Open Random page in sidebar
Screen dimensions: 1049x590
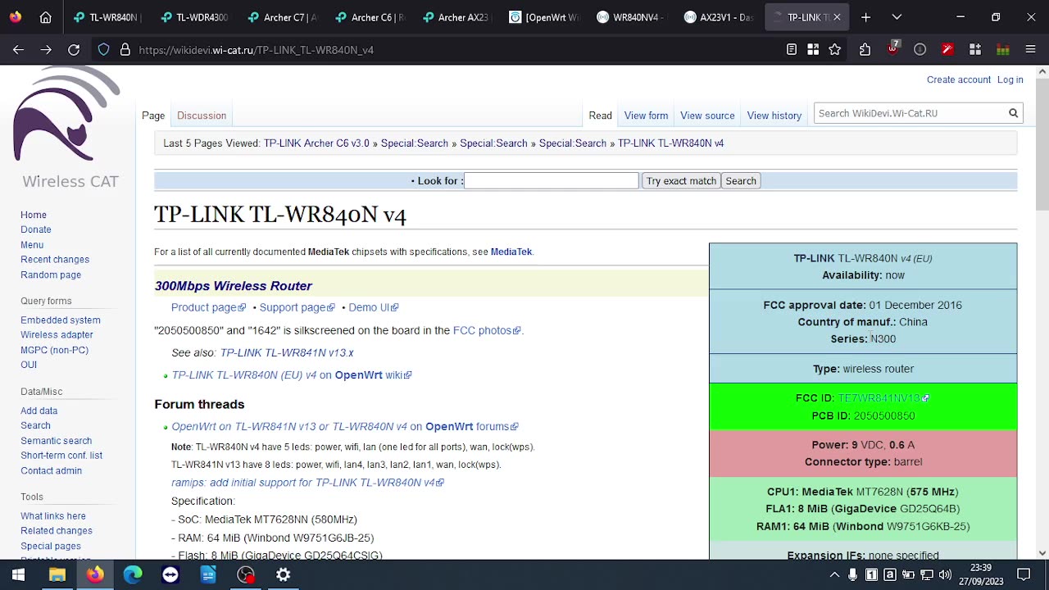tap(51, 275)
